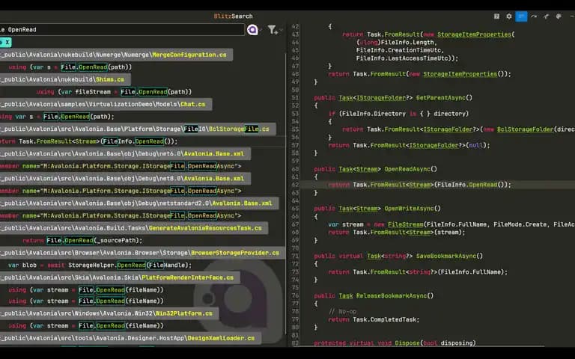Image resolution: width=575 pixels, height=359 pixels.
Task: Click highlighted OpenRead call on line 62
Action: (483, 185)
